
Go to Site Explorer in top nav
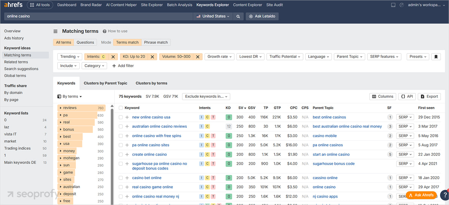coord(152,5)
